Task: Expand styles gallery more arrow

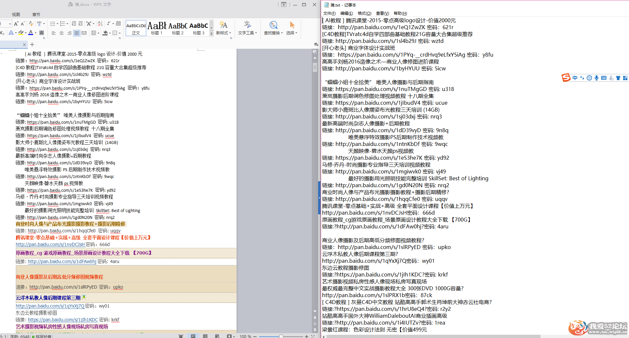Action: (211, 33)
